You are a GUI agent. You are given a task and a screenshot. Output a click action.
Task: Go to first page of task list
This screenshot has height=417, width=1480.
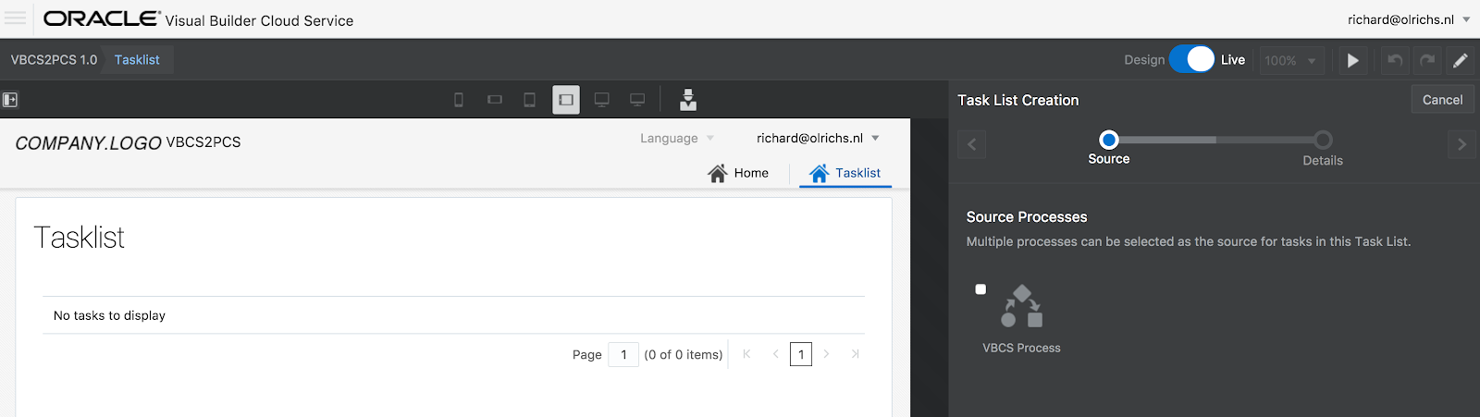746,354
